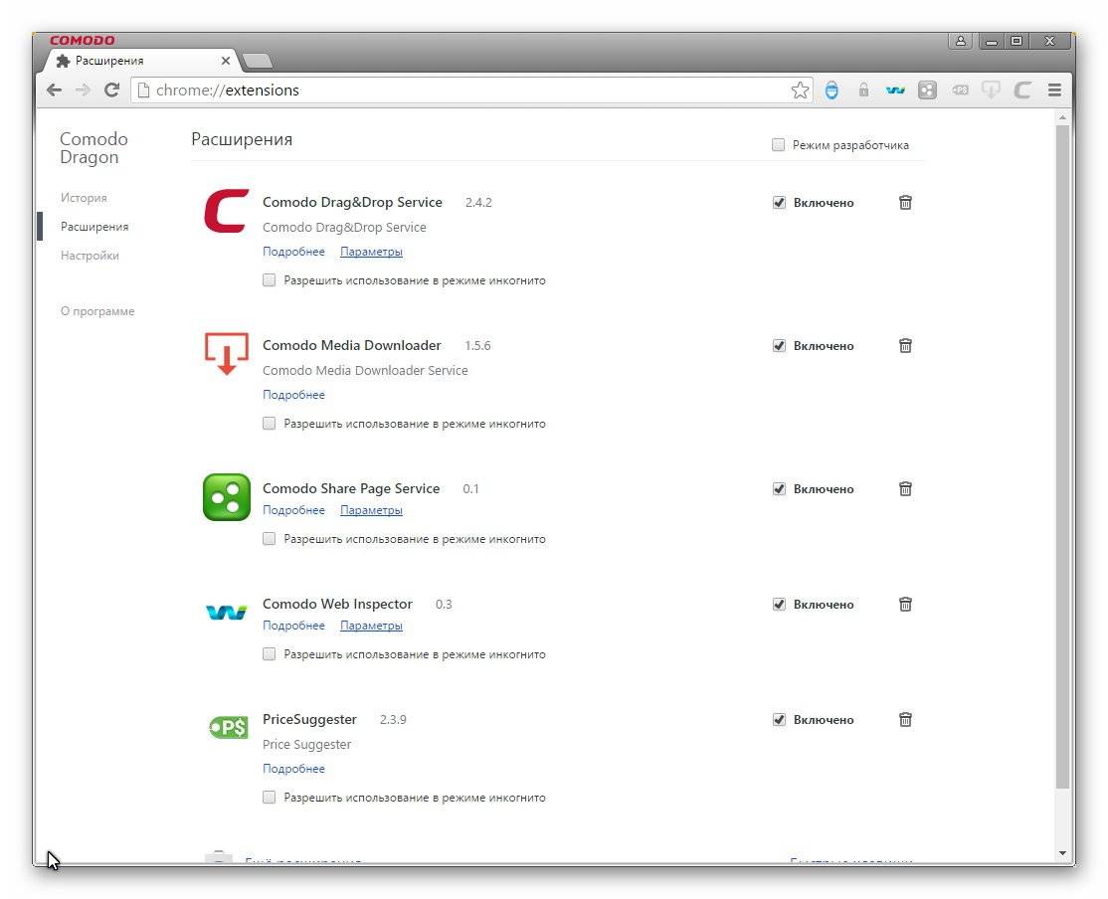
Task: Delete Comodo Media Downloader via trash icon
Action: [x=905, y=346]
